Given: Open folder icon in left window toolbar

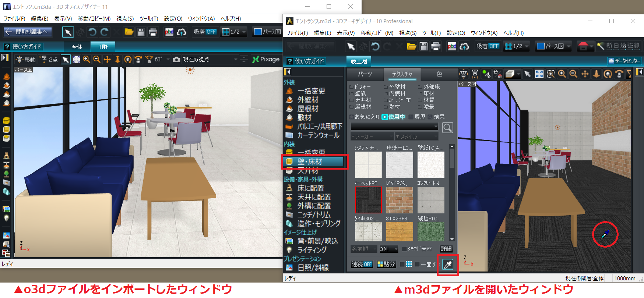Looking at the screenshot, I should 129,32.
